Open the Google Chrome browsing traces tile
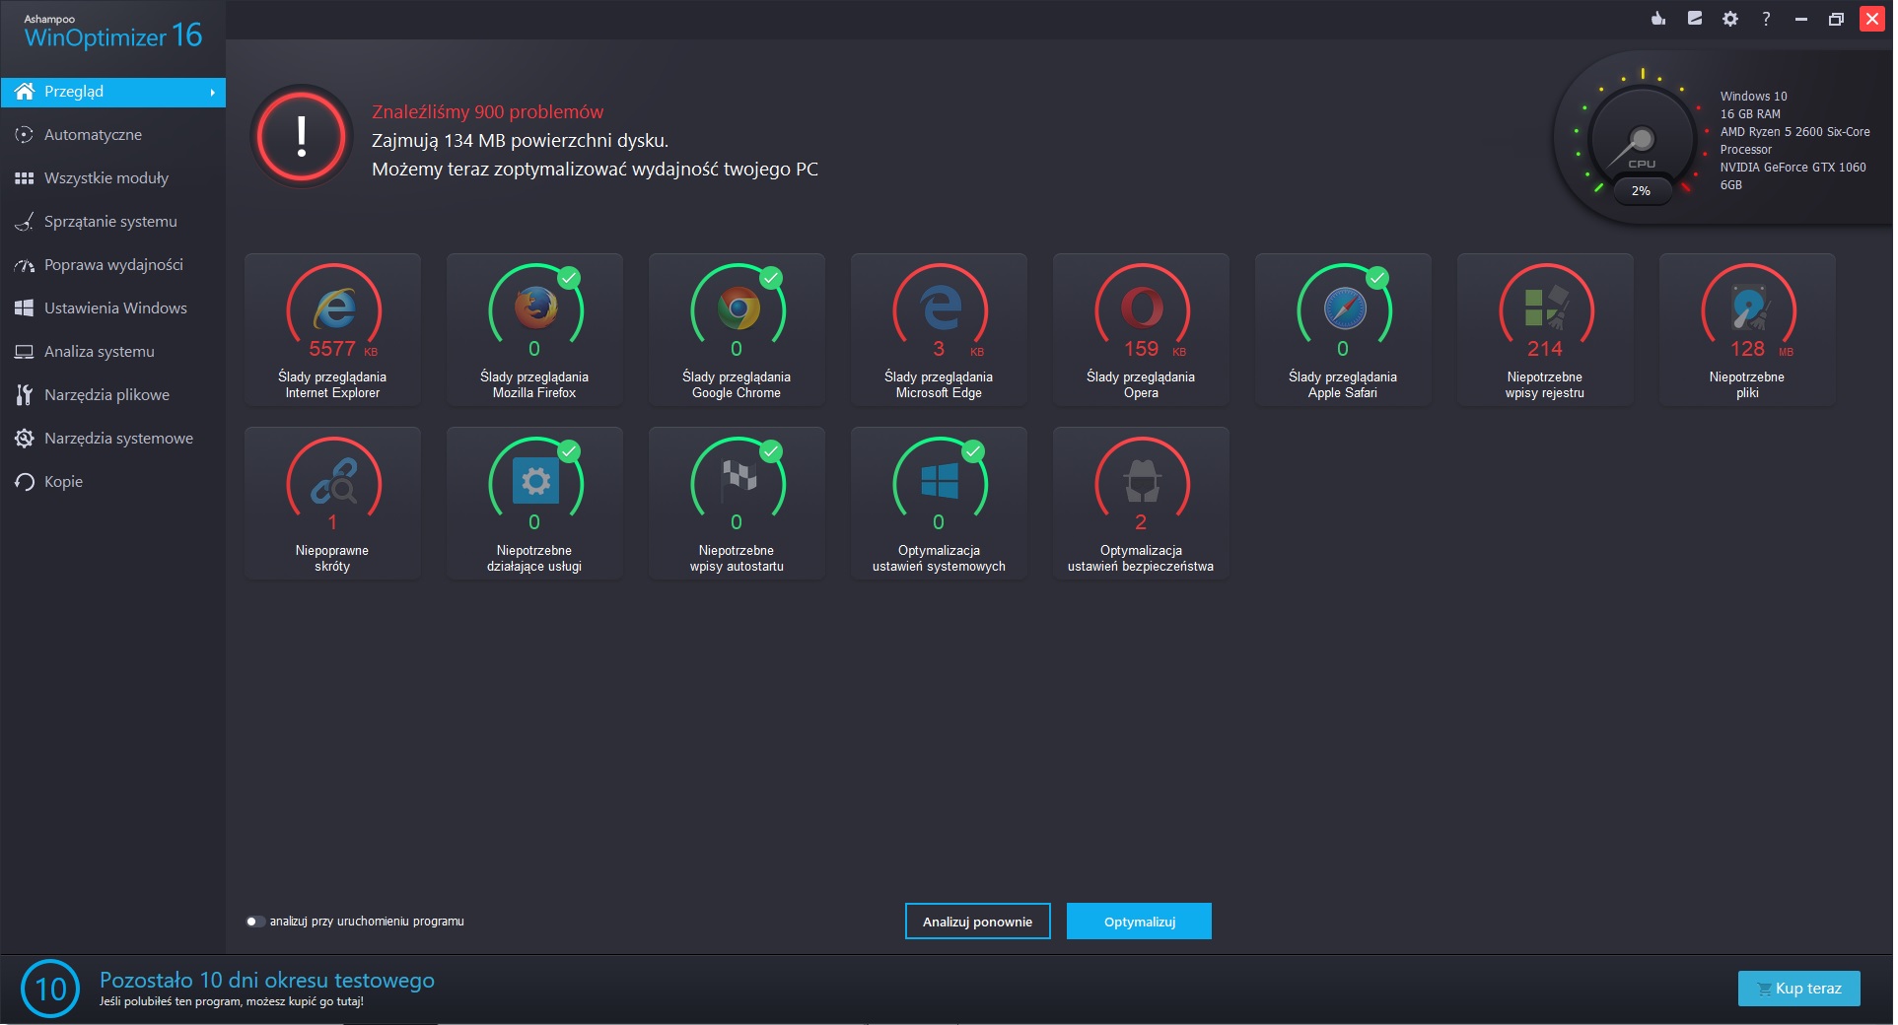The image size is (1898, 1025). pos(737,329)
